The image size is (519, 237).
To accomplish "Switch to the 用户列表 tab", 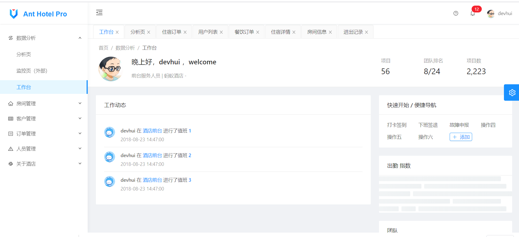I will [208, 32].
